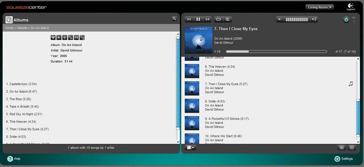Save the current playlist
The height and width of the screenshot is (167, 364).
click(341, 147)
